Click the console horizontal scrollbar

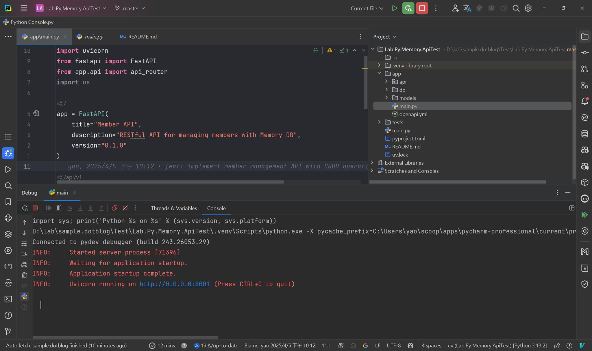pyautogui.click(x=125, y=337)
